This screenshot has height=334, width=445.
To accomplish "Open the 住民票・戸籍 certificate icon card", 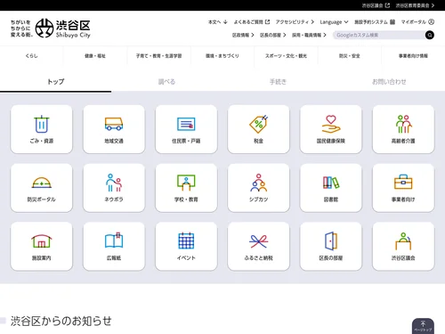I will pos(186,129).
